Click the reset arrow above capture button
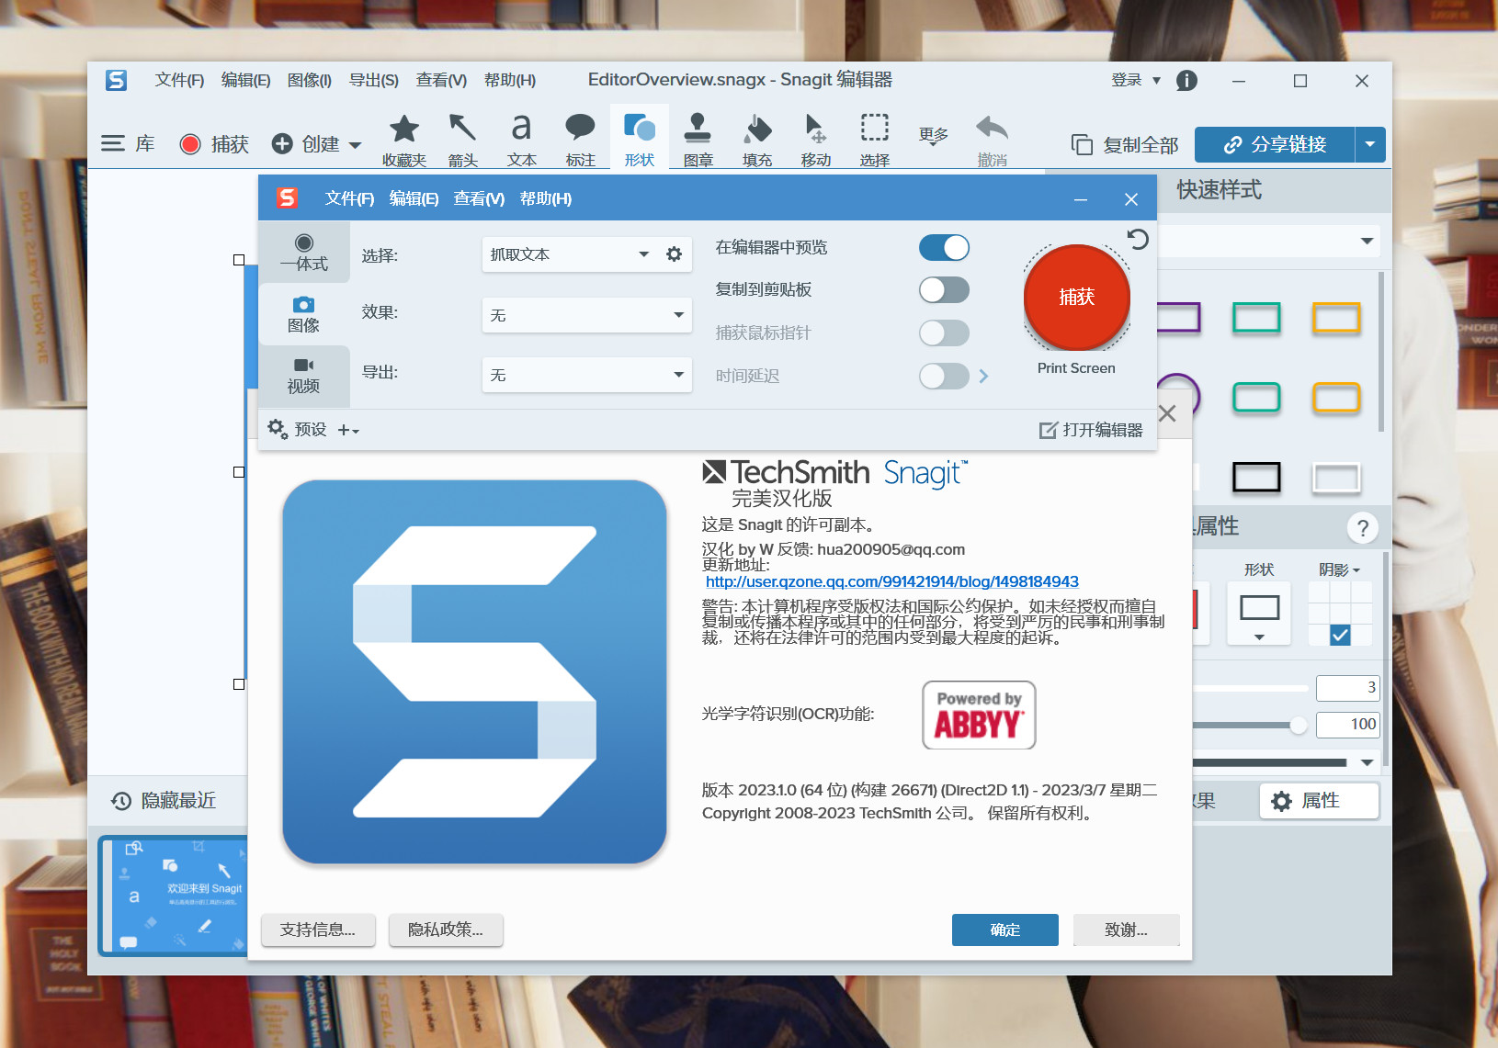The width and height of the screenshot is (1498, 1048). (x=1138, y=240)
